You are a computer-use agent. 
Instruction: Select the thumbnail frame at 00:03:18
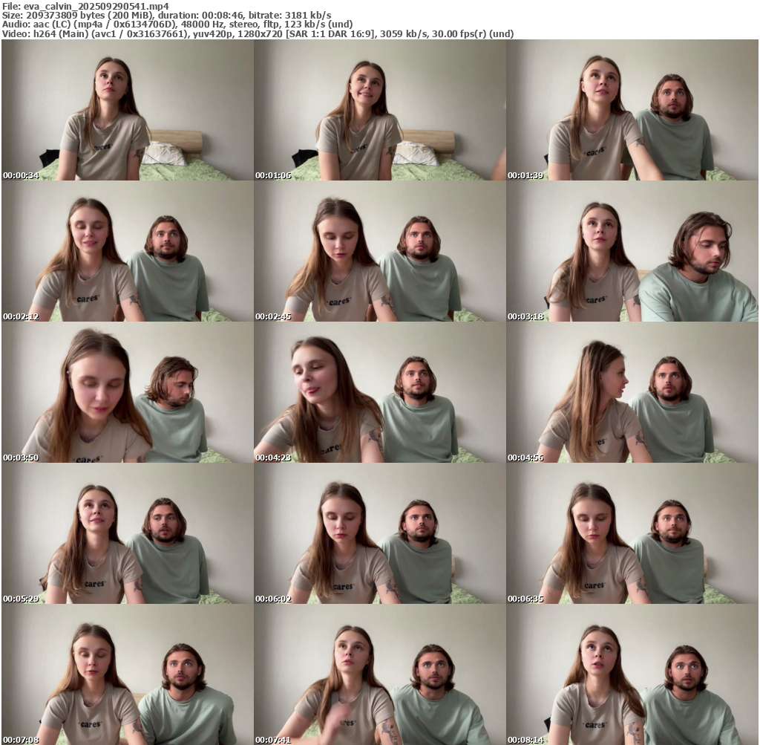[632, 251]
